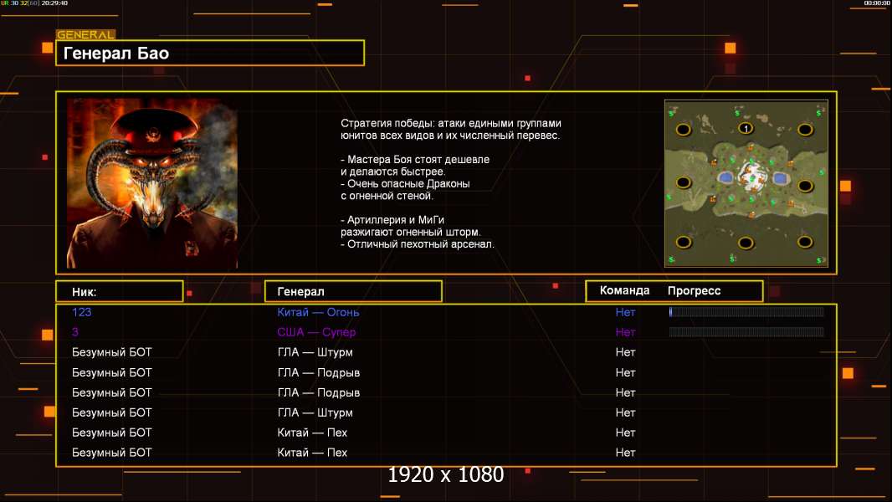Click the yellow GENERAL label

pyautogui.click(x=85, y=34)
